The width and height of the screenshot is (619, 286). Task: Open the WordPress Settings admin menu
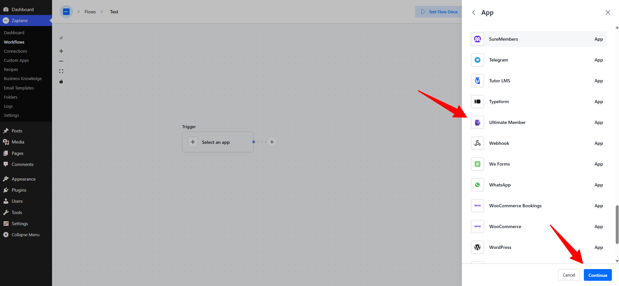pyautogui.click(x=26, y=224)
